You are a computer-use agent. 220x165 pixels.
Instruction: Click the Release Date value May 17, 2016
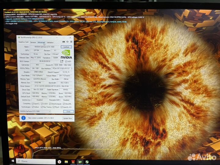pos(36,57)
